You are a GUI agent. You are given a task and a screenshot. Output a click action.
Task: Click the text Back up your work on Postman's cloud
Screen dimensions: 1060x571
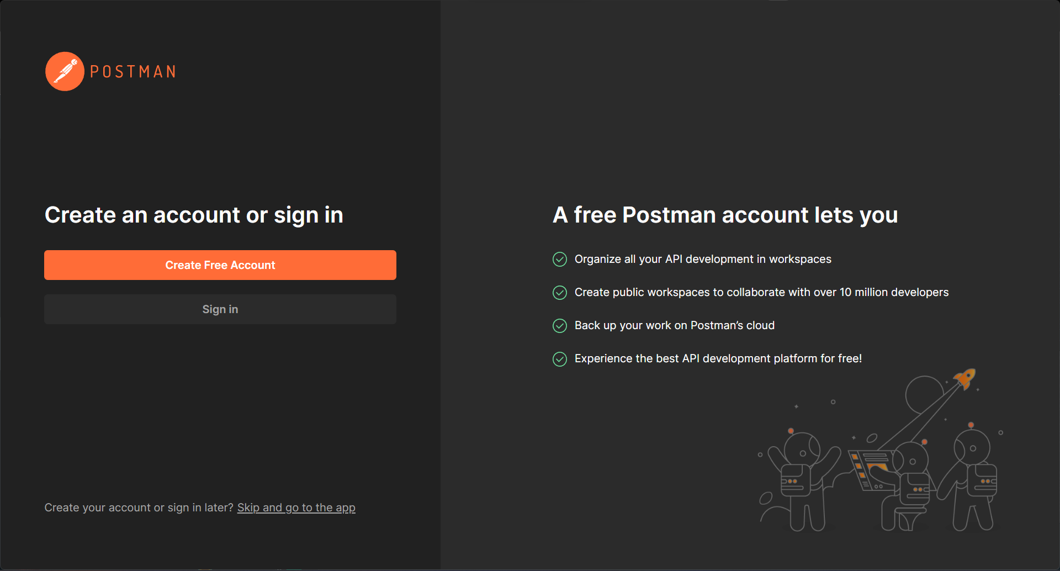click(x=675, y=325)
